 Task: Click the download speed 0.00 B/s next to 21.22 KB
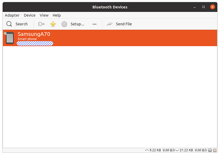(x=201, y=150)
